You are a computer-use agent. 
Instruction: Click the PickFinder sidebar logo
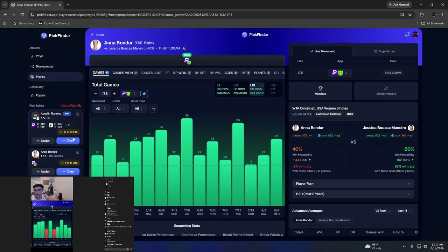coord(56,35)
